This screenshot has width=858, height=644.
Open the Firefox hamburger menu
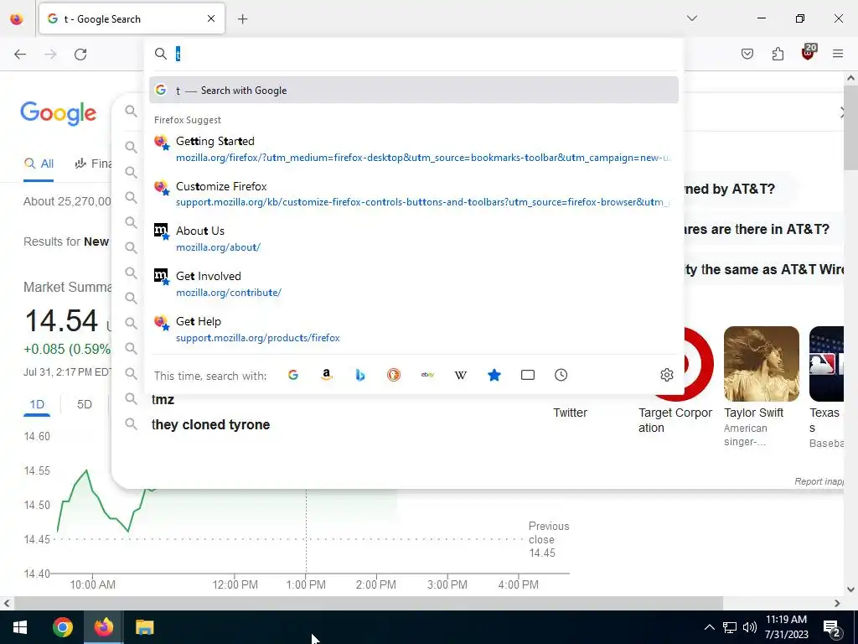pos(838,54)
